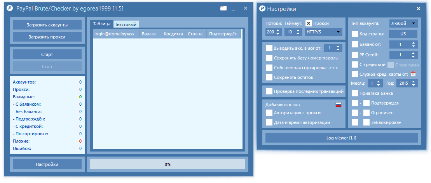Image resolution: width=431 pixels, height=183 pixels.
Task: Increase the Год value
Action: coord(413,82)
